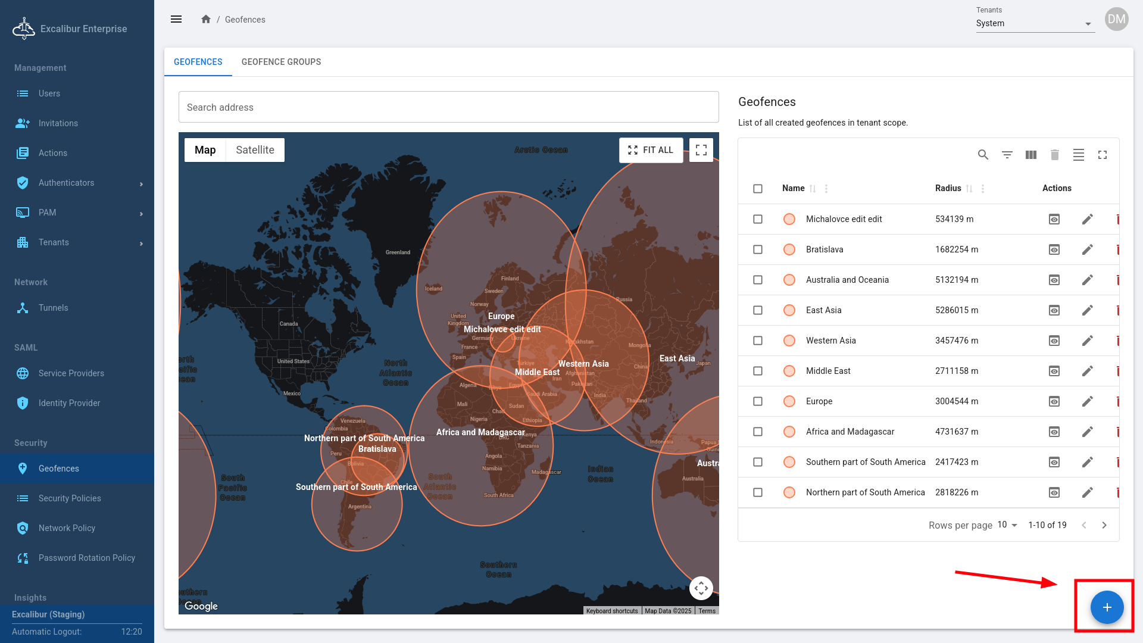
Task: Click the map fullscreen icon
Action: click(x=701, y=150)
